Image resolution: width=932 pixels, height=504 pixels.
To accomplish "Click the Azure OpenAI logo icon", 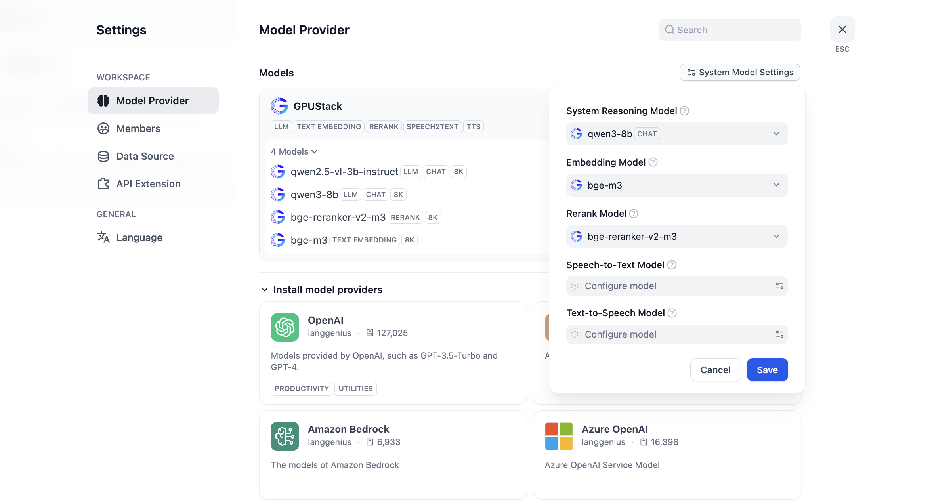I will pos(558,436).
